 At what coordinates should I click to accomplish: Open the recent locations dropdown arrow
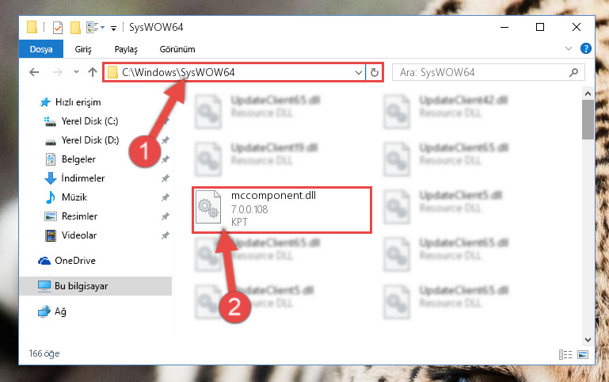point(76,72)
